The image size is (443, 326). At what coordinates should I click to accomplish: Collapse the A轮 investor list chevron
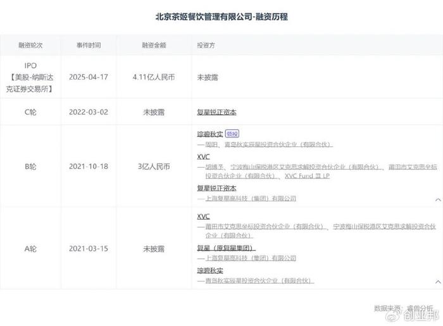point(438,282)
